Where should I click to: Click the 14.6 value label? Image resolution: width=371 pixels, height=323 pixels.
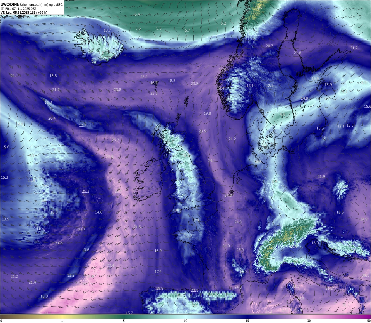[99, 212]
